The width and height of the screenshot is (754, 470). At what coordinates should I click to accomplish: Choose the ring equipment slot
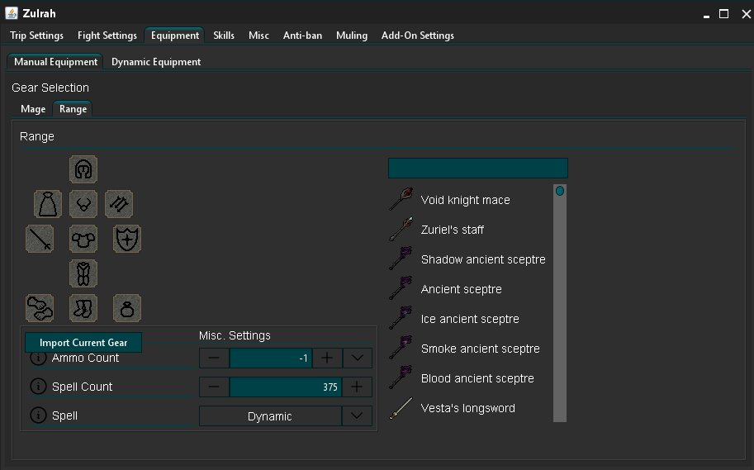tap(127, 308)
